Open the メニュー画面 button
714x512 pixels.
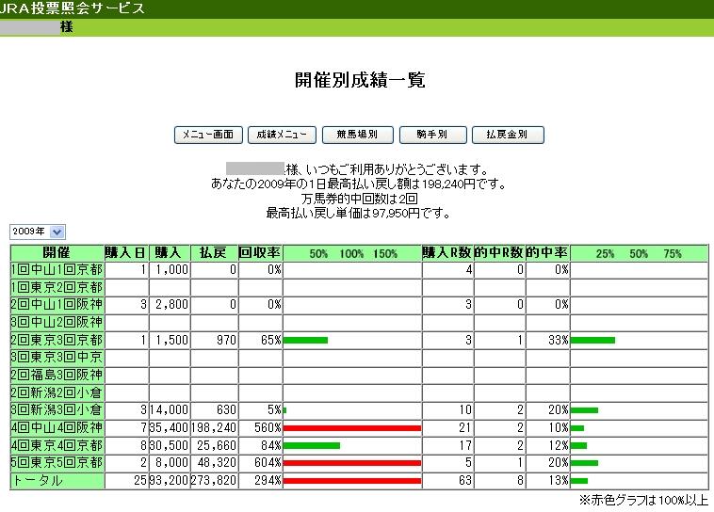point(208,135)
